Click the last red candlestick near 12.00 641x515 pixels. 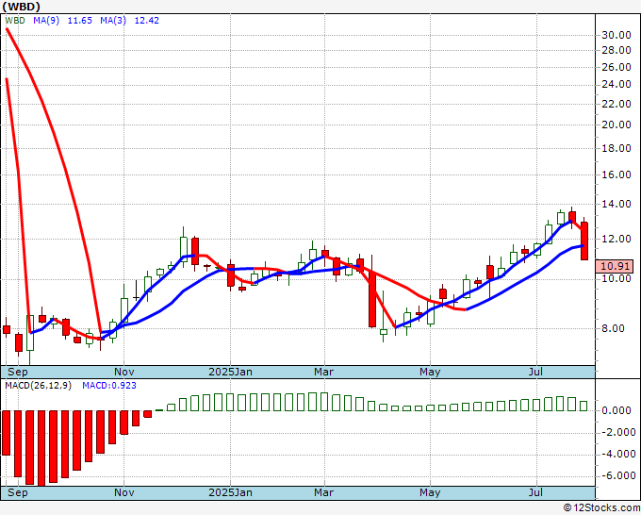pos(584,240)
